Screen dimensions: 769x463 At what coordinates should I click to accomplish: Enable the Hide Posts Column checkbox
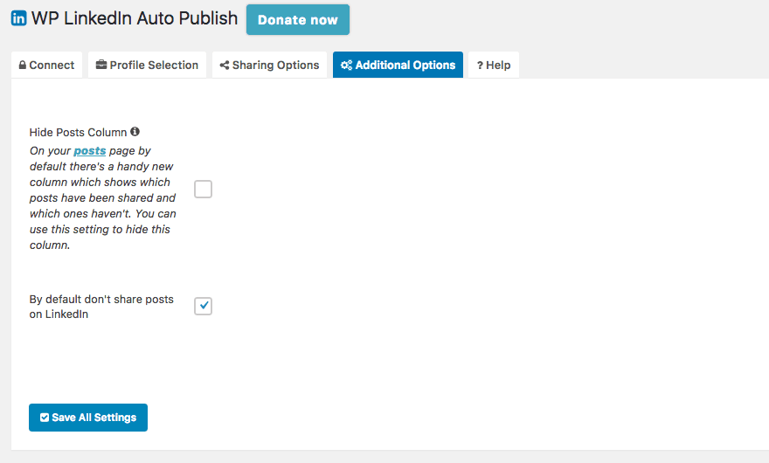(x=203, y=190)
